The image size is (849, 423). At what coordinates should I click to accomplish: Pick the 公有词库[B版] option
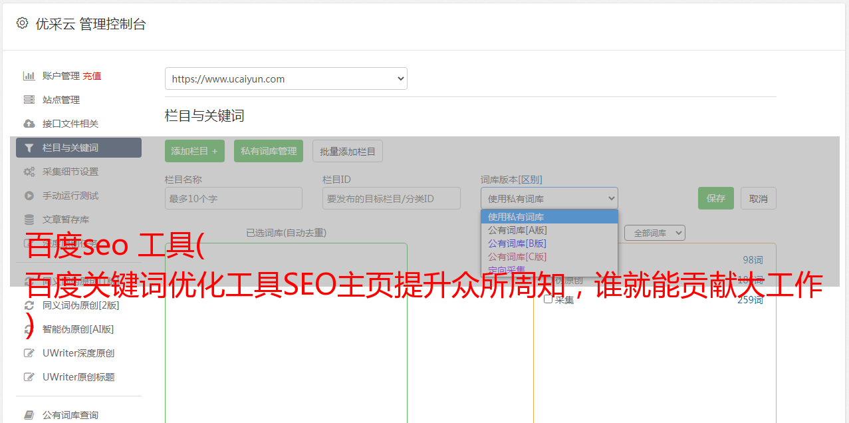point(549,243)
